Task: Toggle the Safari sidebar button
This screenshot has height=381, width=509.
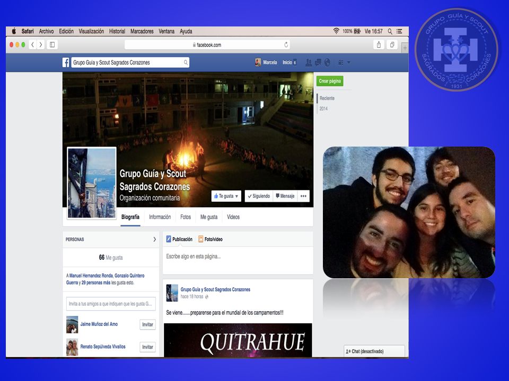Action: point(52,44)
